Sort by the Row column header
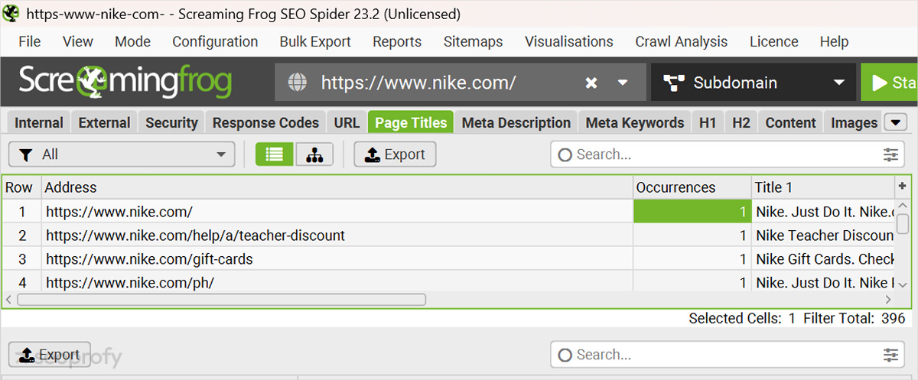The height and width of the screenshot is (380, 918). coord(20,187)
